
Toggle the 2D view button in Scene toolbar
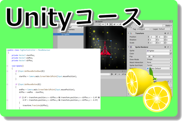pos(103,24)
